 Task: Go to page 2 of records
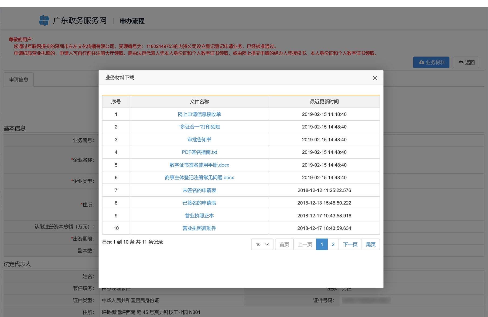(x=333, y=244)
